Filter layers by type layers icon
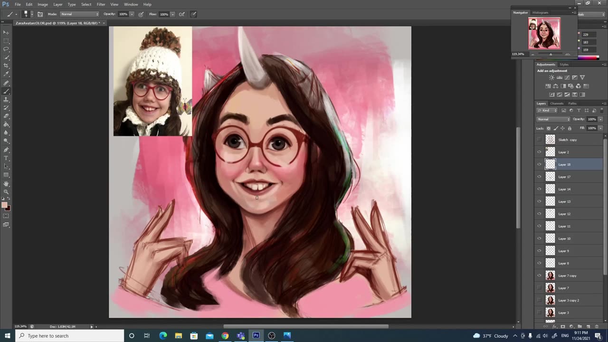This screenshot has width=608, height=342. [x=579, y=110]
